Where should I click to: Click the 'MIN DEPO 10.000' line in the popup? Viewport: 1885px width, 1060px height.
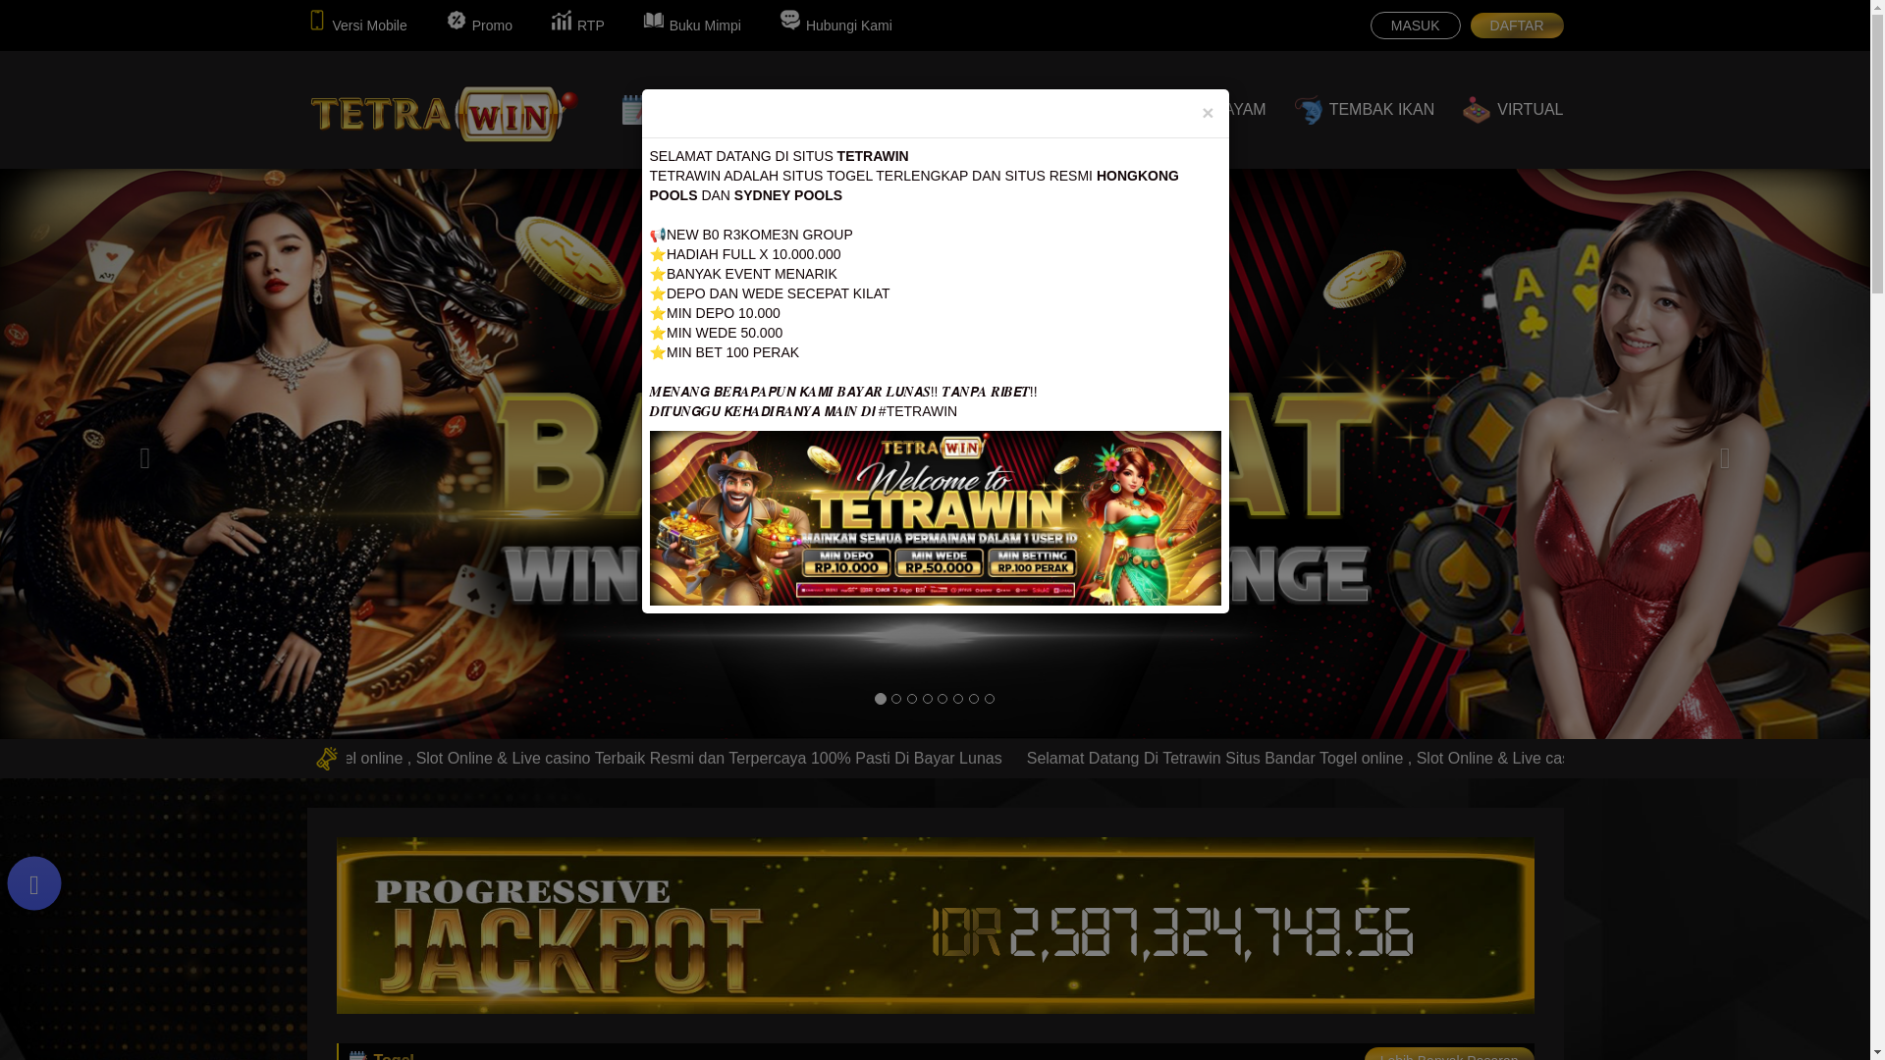(x=715, y=313)
